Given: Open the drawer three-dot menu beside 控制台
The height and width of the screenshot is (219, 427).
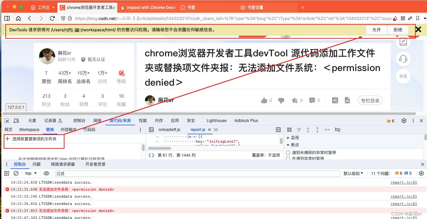Looking at the screenshot, I should [x=7, y=164].
